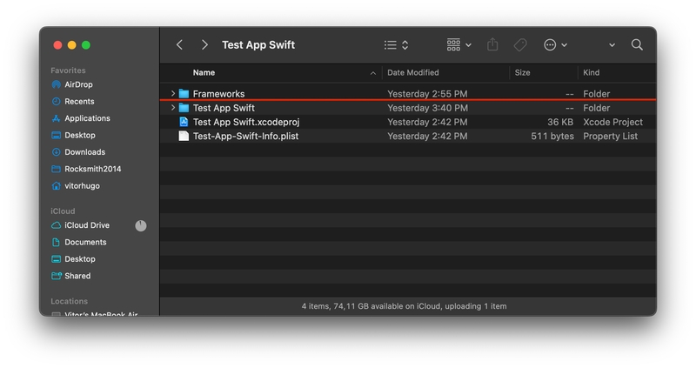The image size is (696, 368).
Task: Select the Test App Swift.xcodeproj file
Action: (x=233, y=123)
